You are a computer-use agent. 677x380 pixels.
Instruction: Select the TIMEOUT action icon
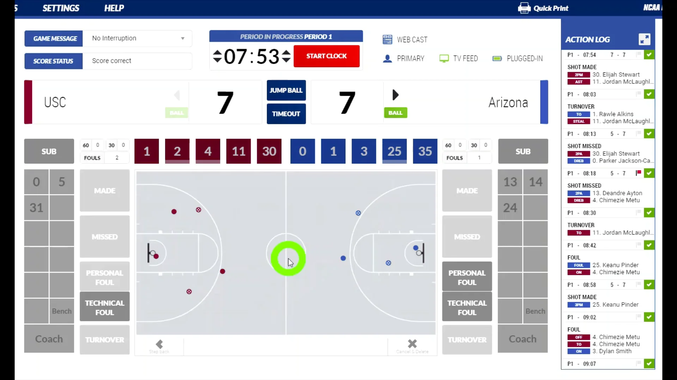(286, 113)
